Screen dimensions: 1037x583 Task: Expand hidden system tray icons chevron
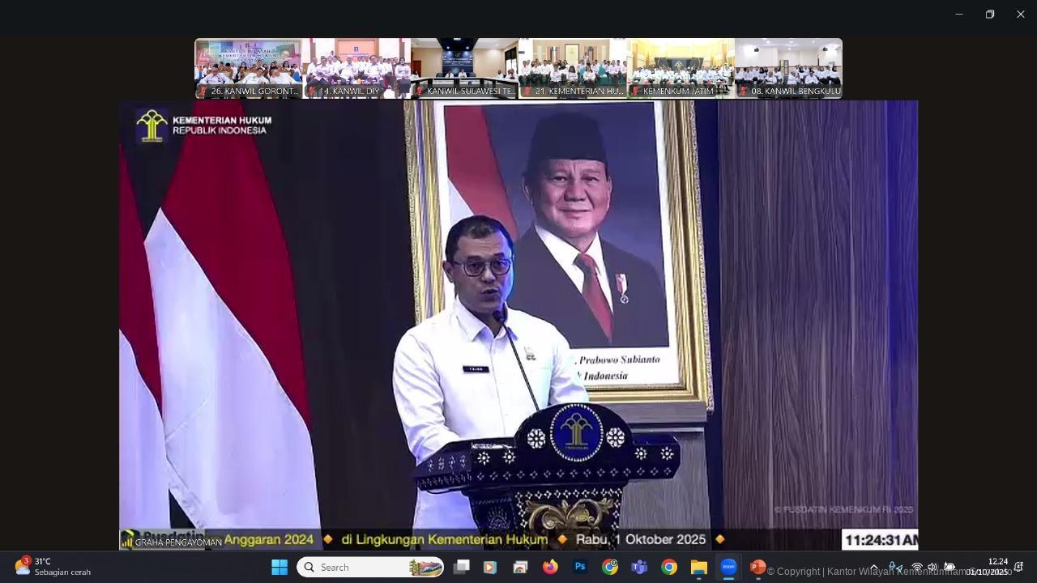873,568
